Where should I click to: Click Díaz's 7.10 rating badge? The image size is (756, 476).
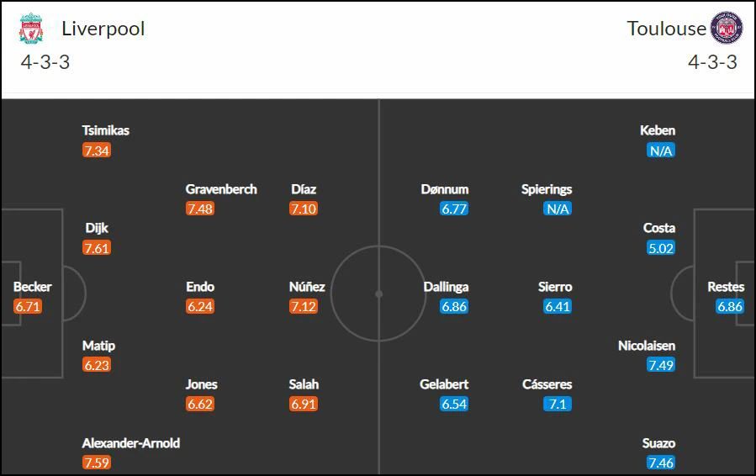304,209
